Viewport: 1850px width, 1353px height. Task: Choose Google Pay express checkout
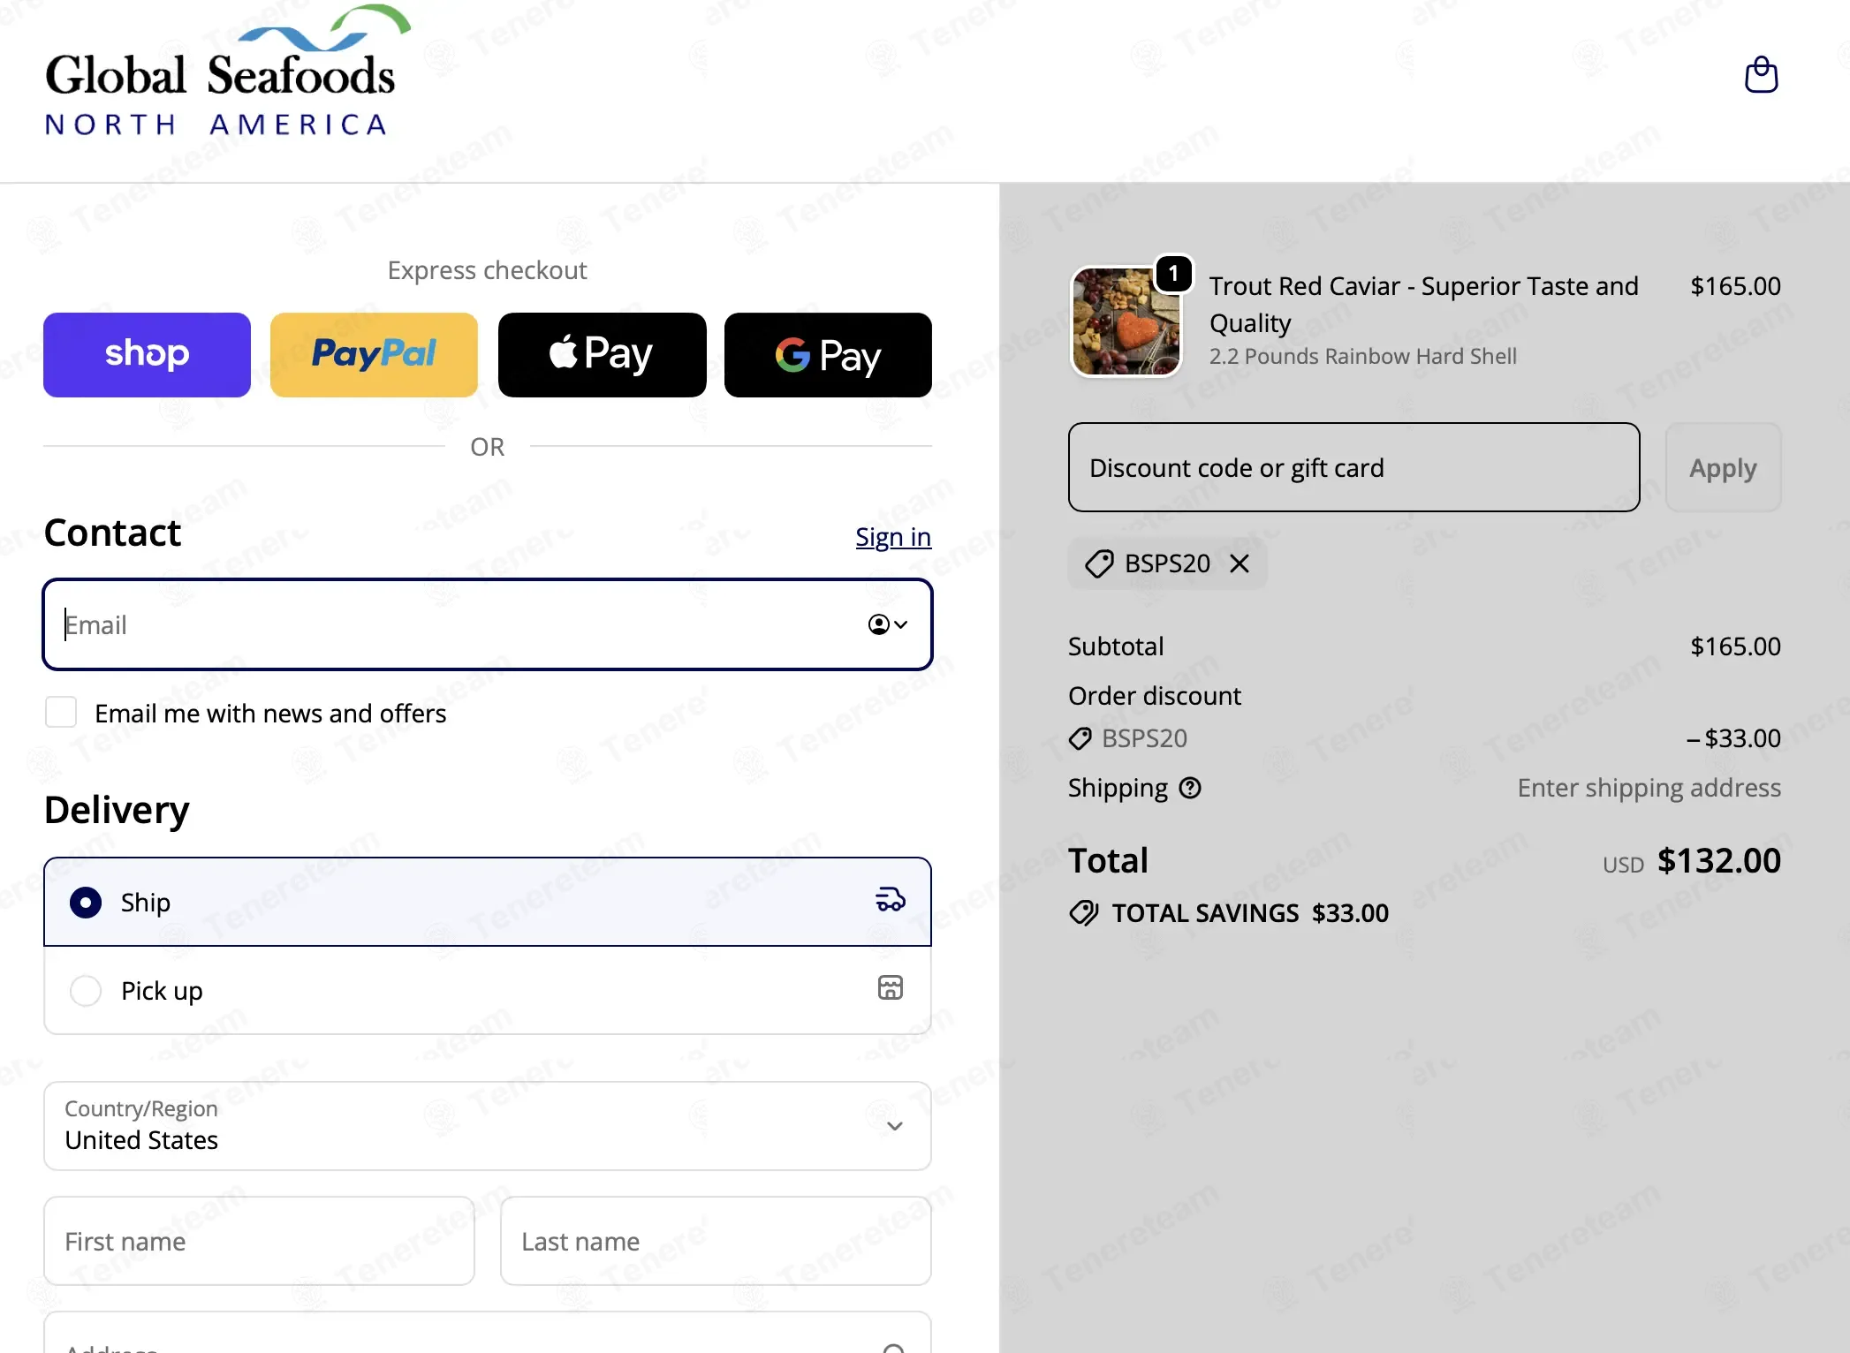tap(828, 355)
